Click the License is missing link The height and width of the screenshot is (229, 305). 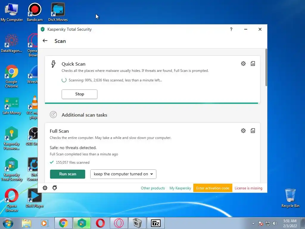pos(248,188)
